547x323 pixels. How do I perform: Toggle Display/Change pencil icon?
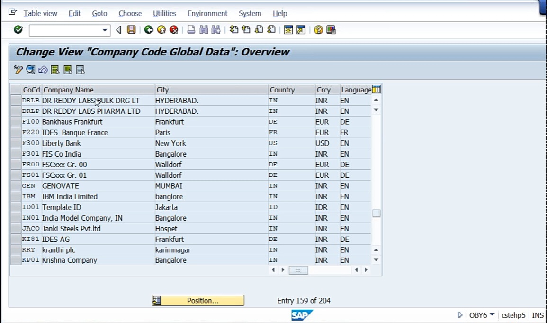tap(18, 70)
